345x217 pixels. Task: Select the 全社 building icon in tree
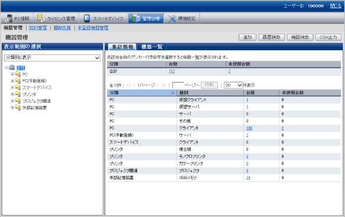[x=12, y=67]
